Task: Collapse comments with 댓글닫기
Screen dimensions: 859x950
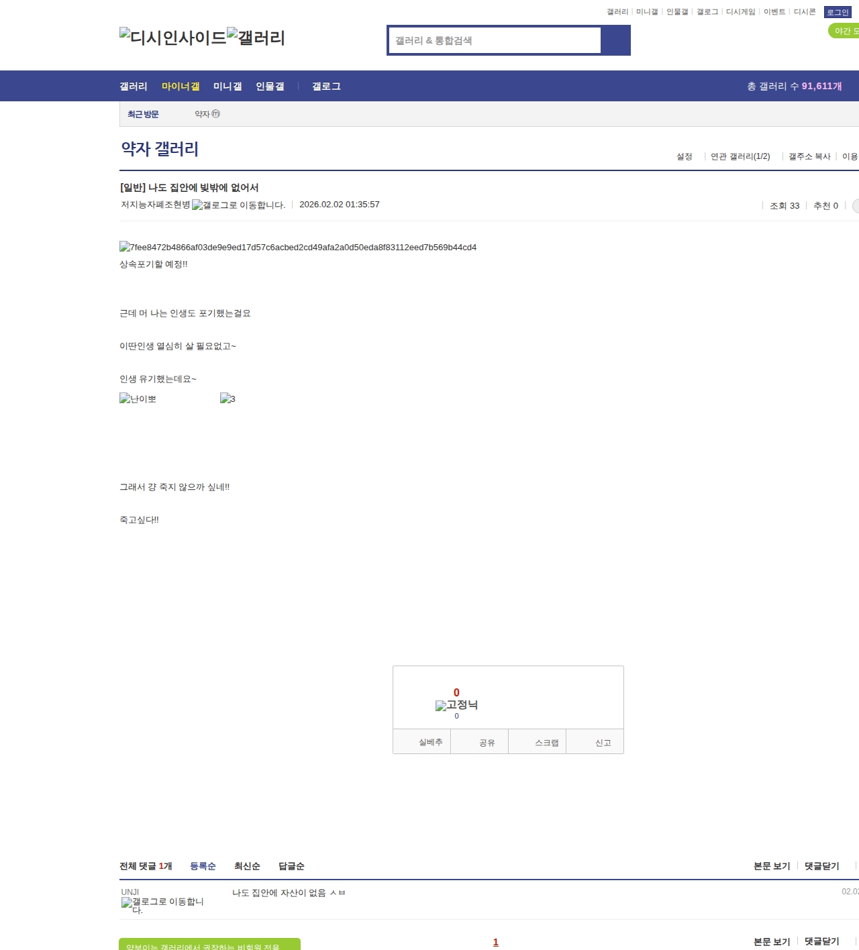Action: click(821, 866)
